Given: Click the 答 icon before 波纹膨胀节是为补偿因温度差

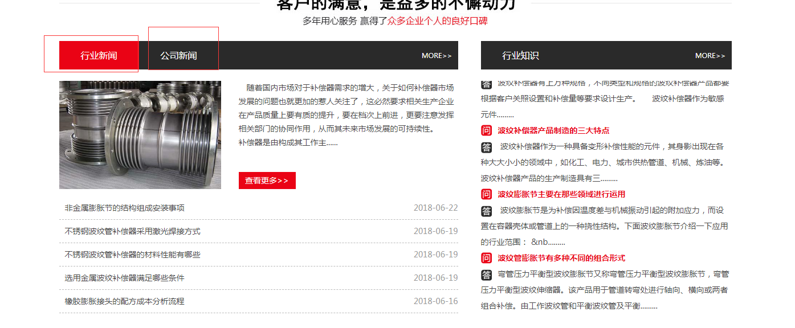Looking at the screenshot, I should pos(486,211).
